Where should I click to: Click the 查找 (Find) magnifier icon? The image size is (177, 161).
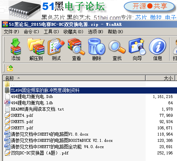[117, 47]
